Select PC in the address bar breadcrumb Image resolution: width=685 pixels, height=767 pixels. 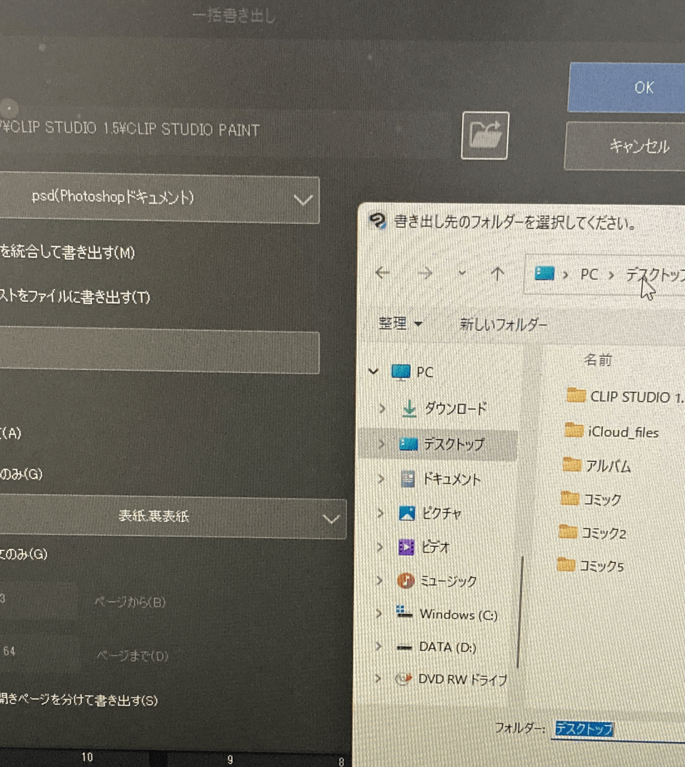589,274
